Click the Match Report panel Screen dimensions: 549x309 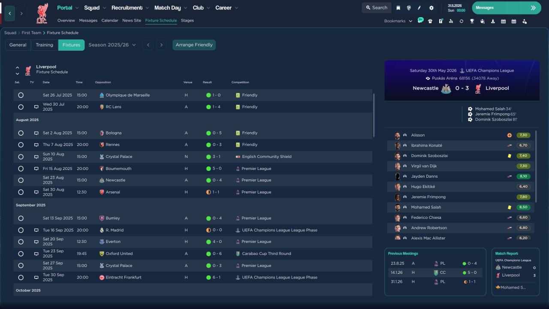(516, 272)
